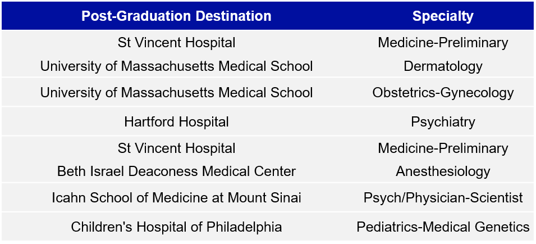Viewport: 536px width, 244px height.
Task: Select the Pediatrics-Medical Genetics specialty cell
Action: [x=443, y=227]
